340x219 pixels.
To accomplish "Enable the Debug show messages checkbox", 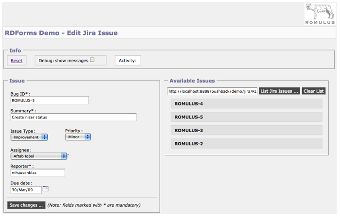I will tap(92, 60).
